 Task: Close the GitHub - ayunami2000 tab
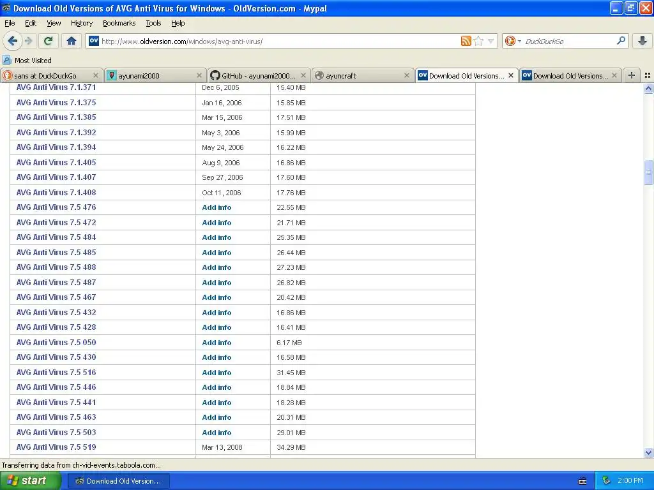pos(303,75)
